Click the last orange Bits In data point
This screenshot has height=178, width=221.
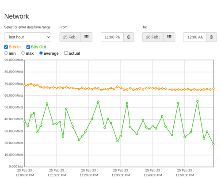point(213,89)
